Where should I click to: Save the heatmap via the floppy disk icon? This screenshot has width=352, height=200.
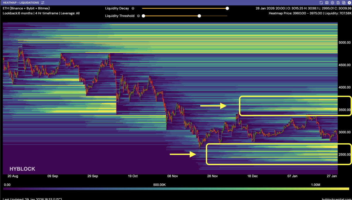click(338, 3)
